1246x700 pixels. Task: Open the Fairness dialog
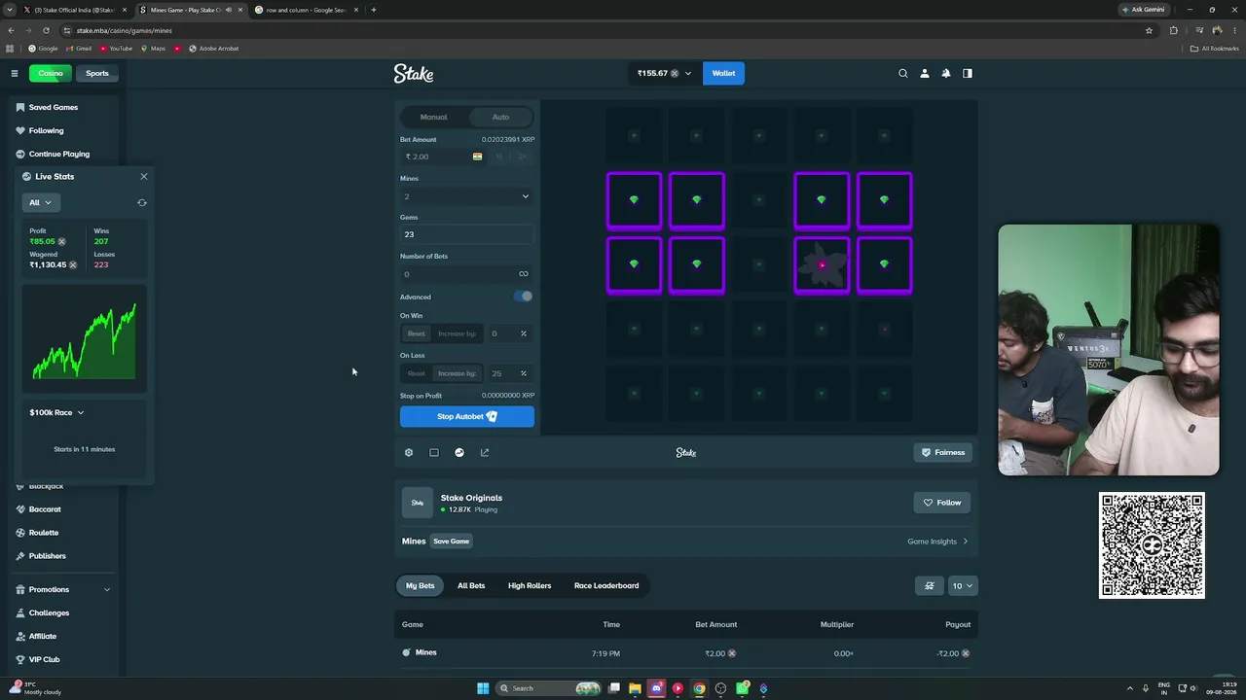click(943, 452)
